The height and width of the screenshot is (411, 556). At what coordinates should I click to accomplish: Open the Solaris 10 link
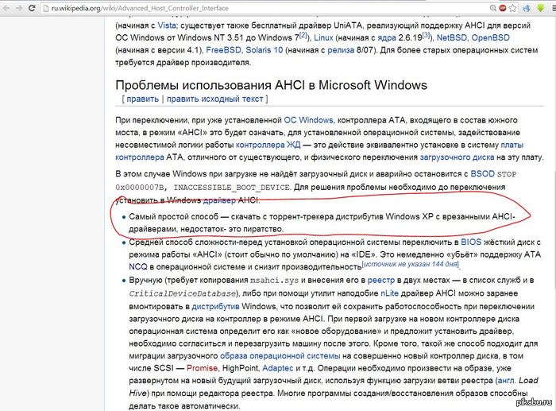tap(264, 50)
